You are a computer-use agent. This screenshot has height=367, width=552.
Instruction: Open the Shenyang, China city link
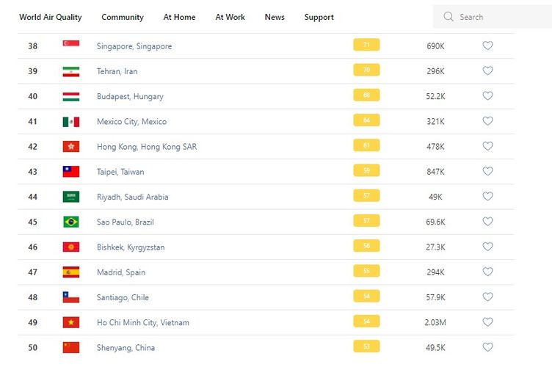126,348
